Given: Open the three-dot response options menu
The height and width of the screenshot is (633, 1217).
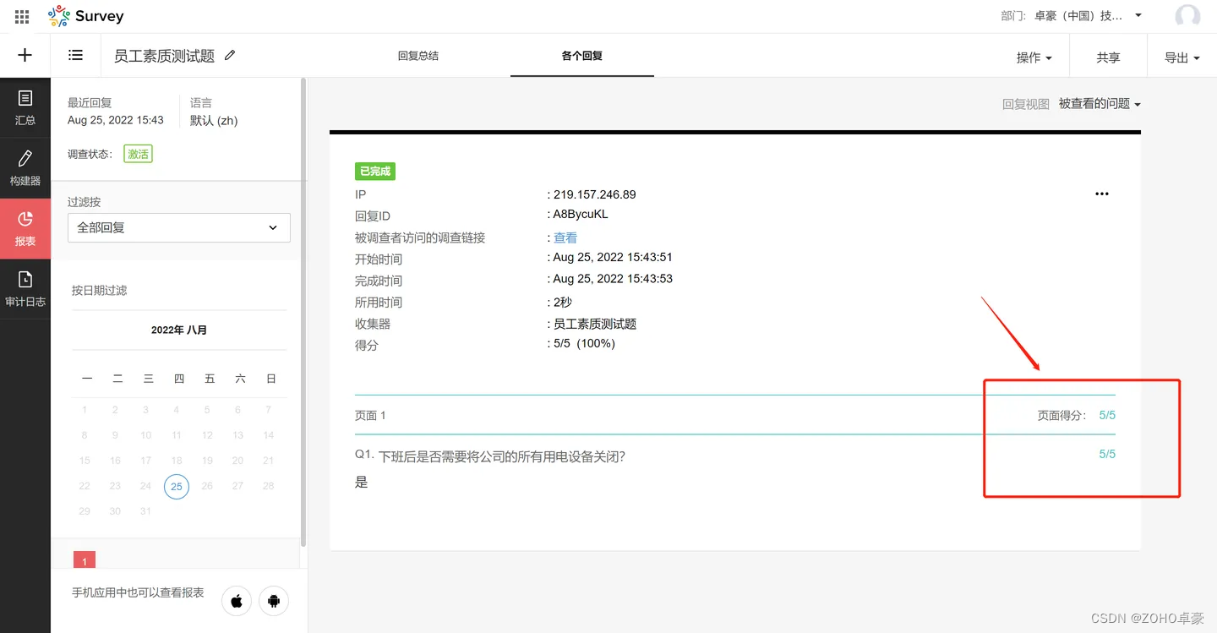Looking at the screenshot, I should 1101,194.
